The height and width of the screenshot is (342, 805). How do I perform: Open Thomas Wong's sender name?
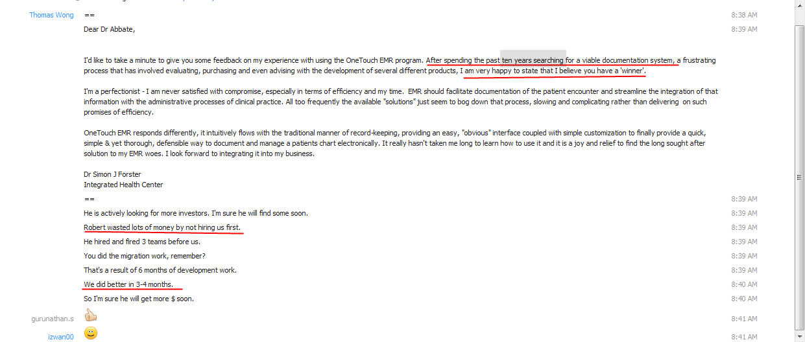pyautogui.click(x=51, y=15)
